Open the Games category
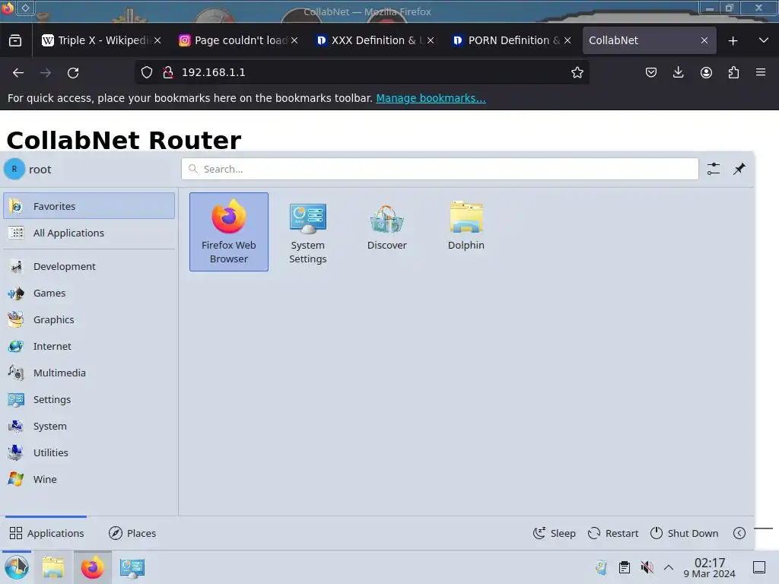The width and height of the screenshot is (779, 584). point(89,293)
